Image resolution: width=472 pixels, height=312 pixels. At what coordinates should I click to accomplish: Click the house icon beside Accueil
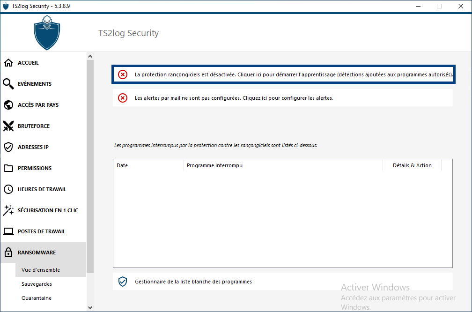coord(8,63)
